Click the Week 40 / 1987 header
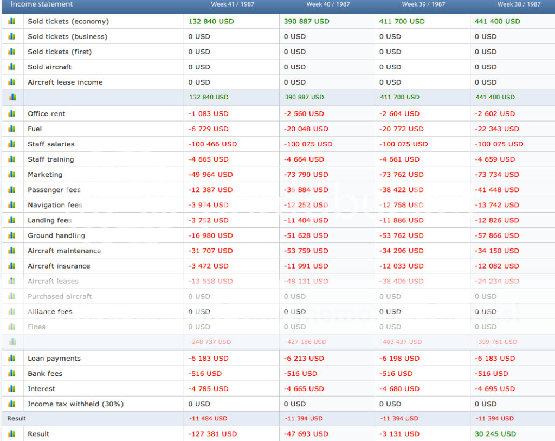This screenshot has height=441, width=555. tap(328, 4)
